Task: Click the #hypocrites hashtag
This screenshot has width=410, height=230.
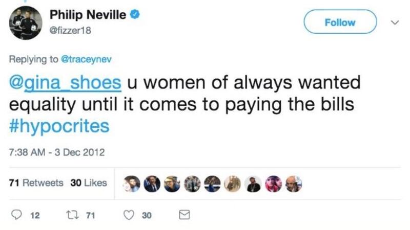Action: 59,125
